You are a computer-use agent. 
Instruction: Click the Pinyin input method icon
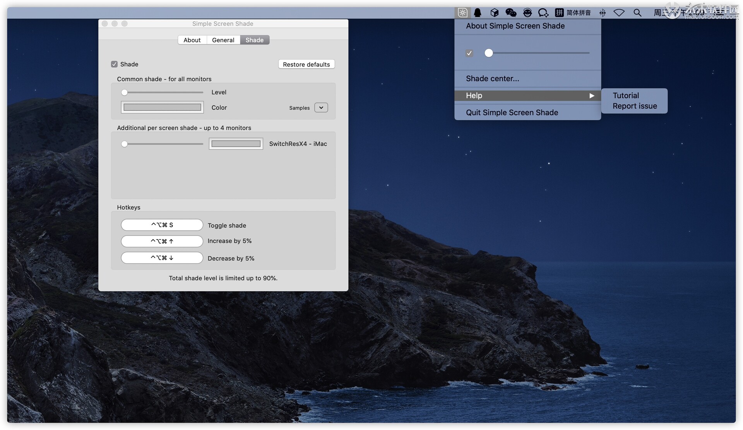[559, 13]
